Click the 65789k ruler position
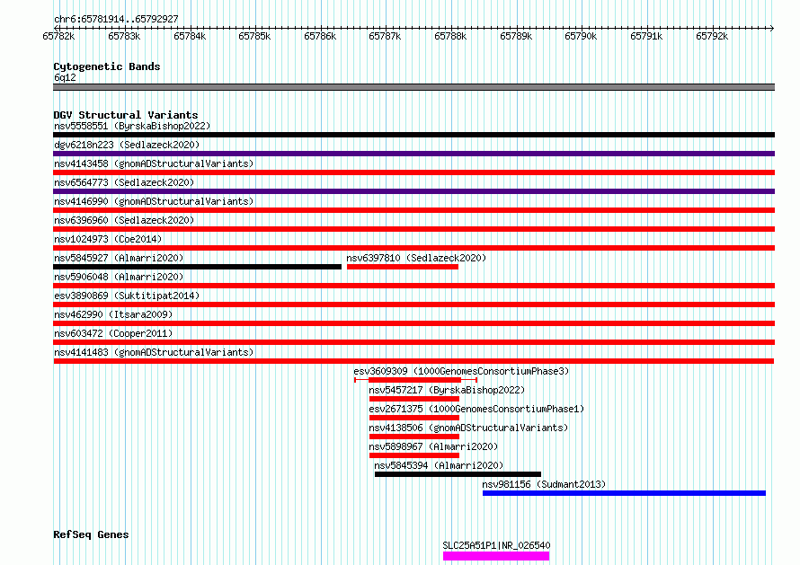This screenshot has width=800, height=565. tap(516, 36)
